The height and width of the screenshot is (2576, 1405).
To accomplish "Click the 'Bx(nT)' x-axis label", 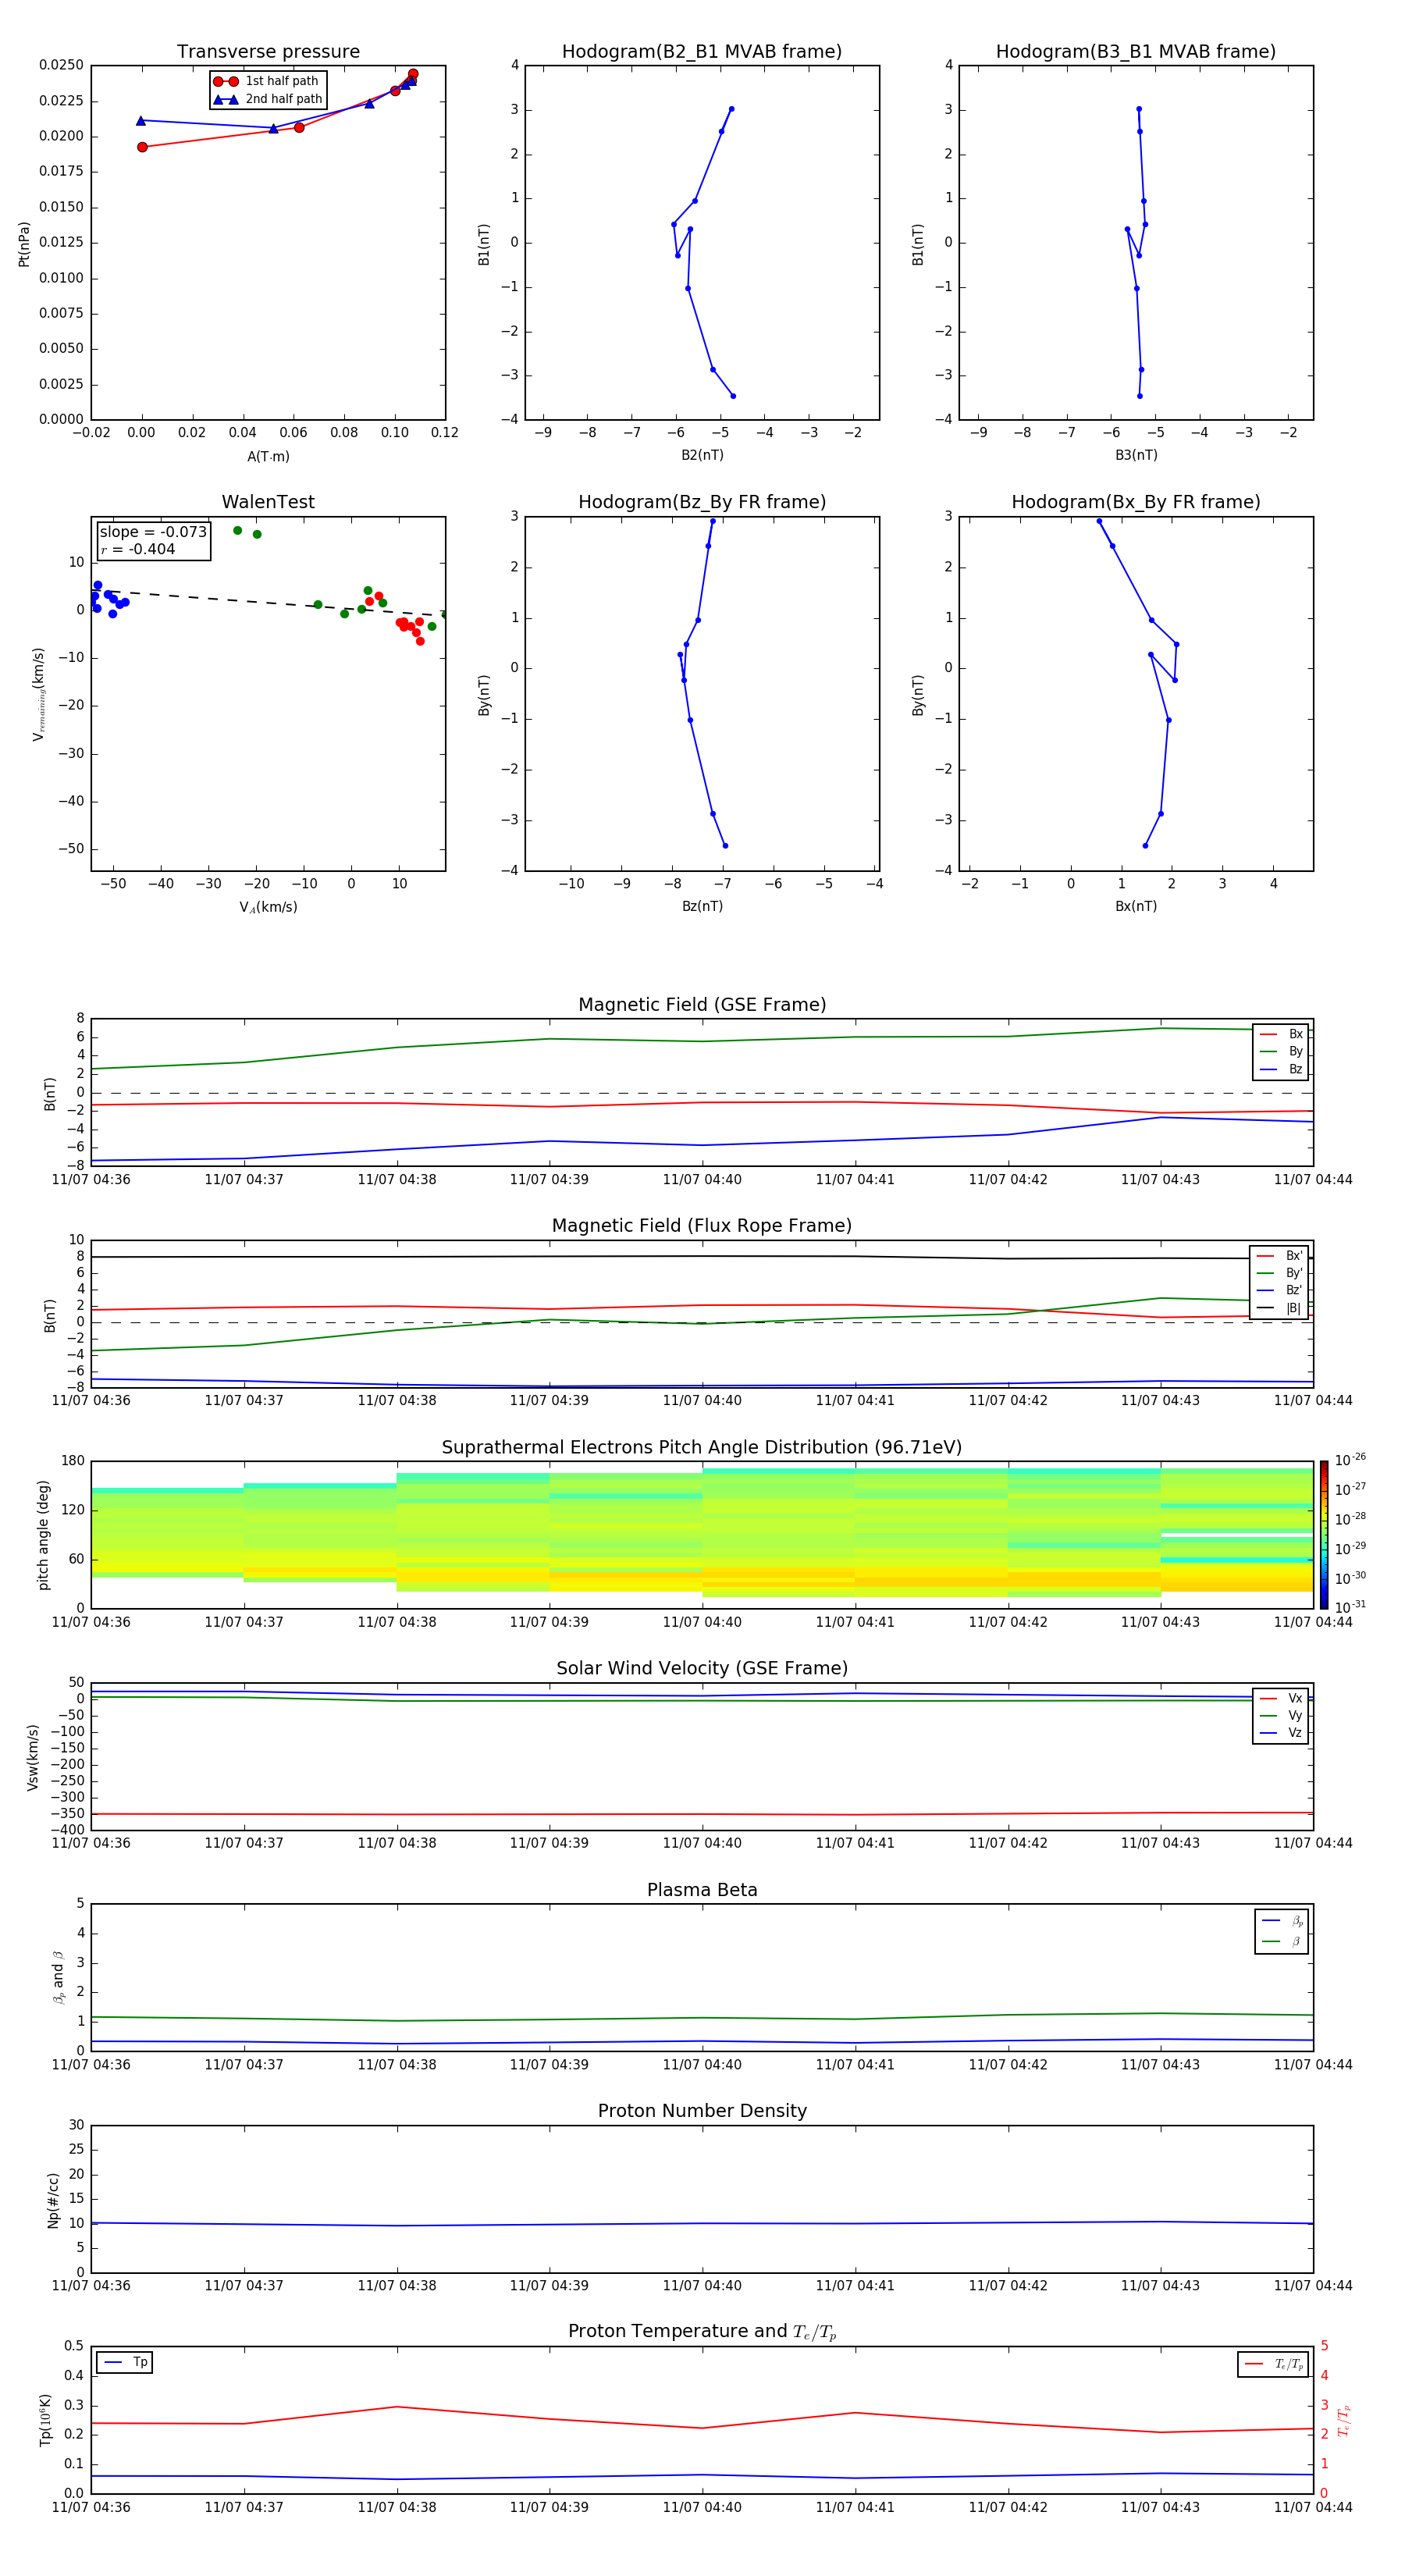I will pyautogui.click(x=1136, y=907).
